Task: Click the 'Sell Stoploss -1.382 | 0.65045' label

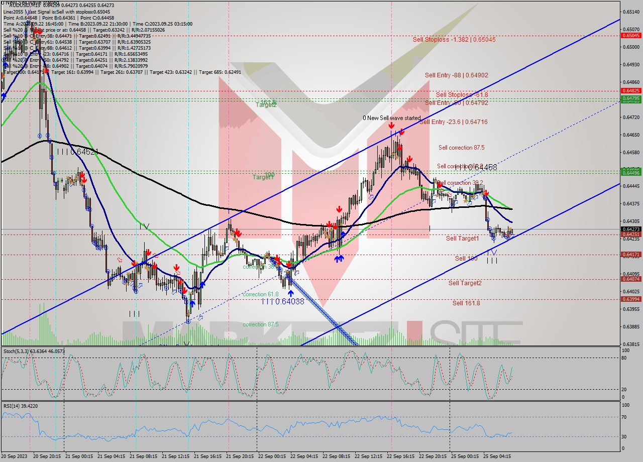Action: coord(454,39)
